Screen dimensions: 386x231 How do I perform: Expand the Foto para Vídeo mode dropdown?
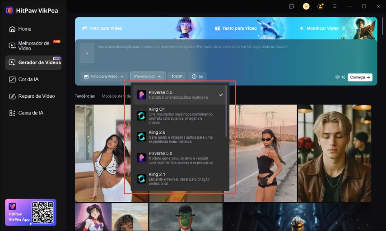coord(104,77)
